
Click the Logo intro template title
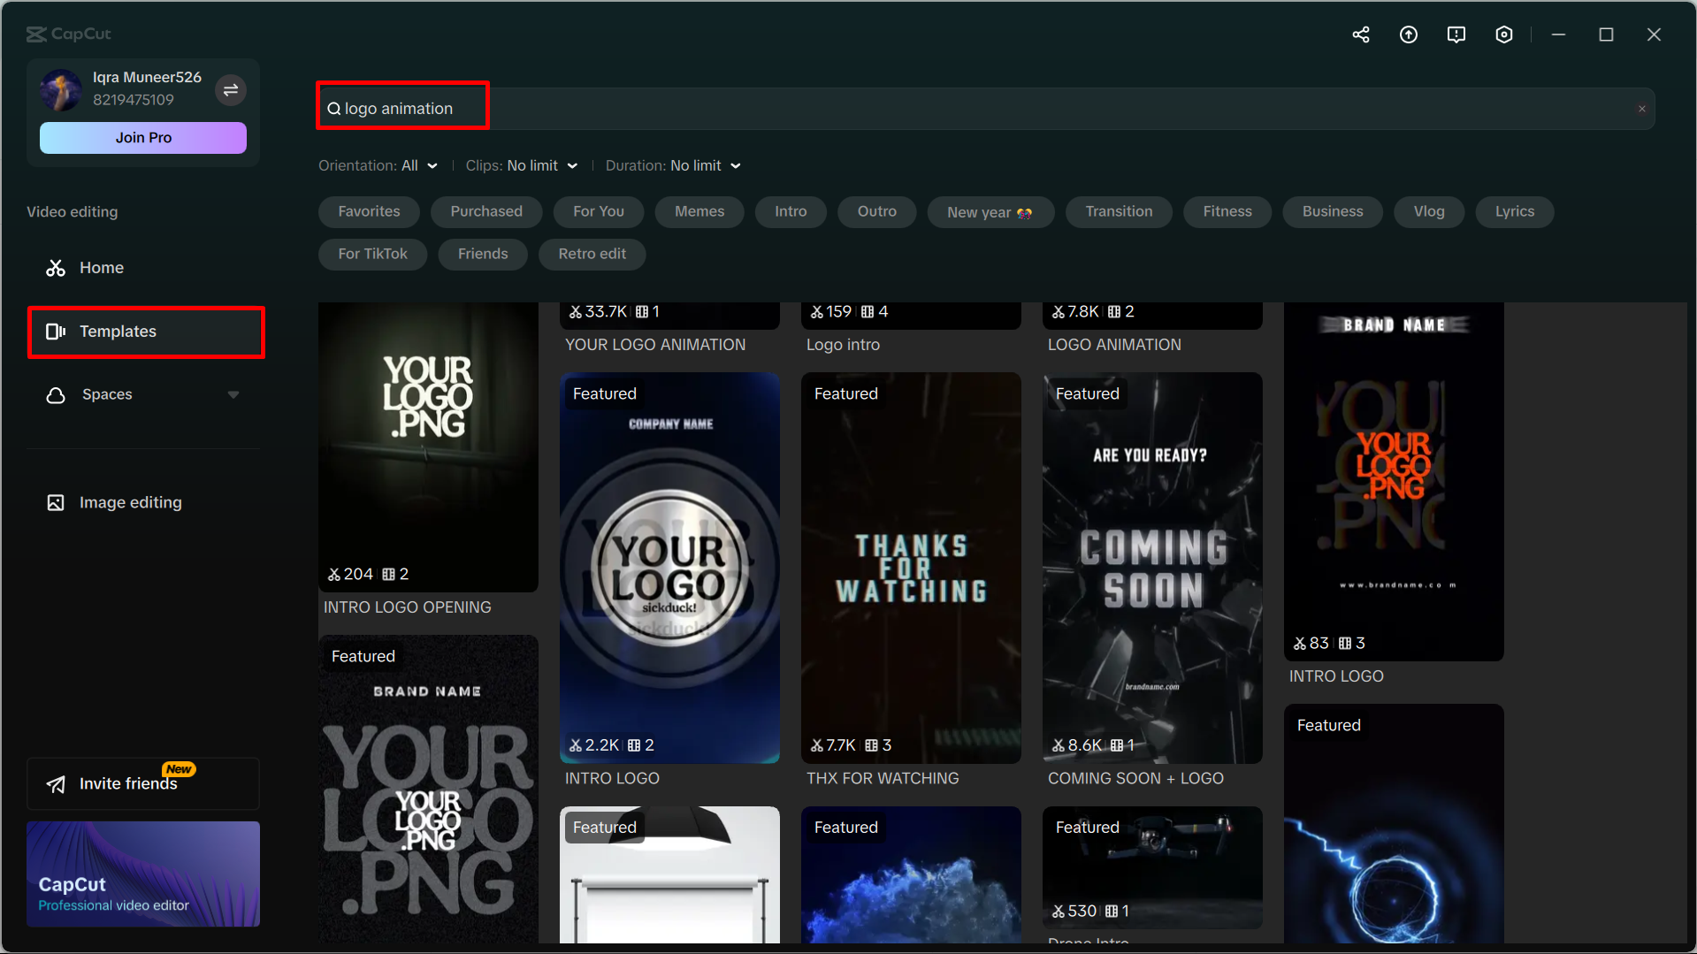click(x=843, y=345)
